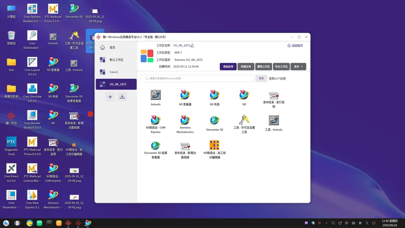Click the description text Siemens UG_NX_1872
The width and height of the screenshot is (405, 228).
pyautogui.click(x=188, y=60)
